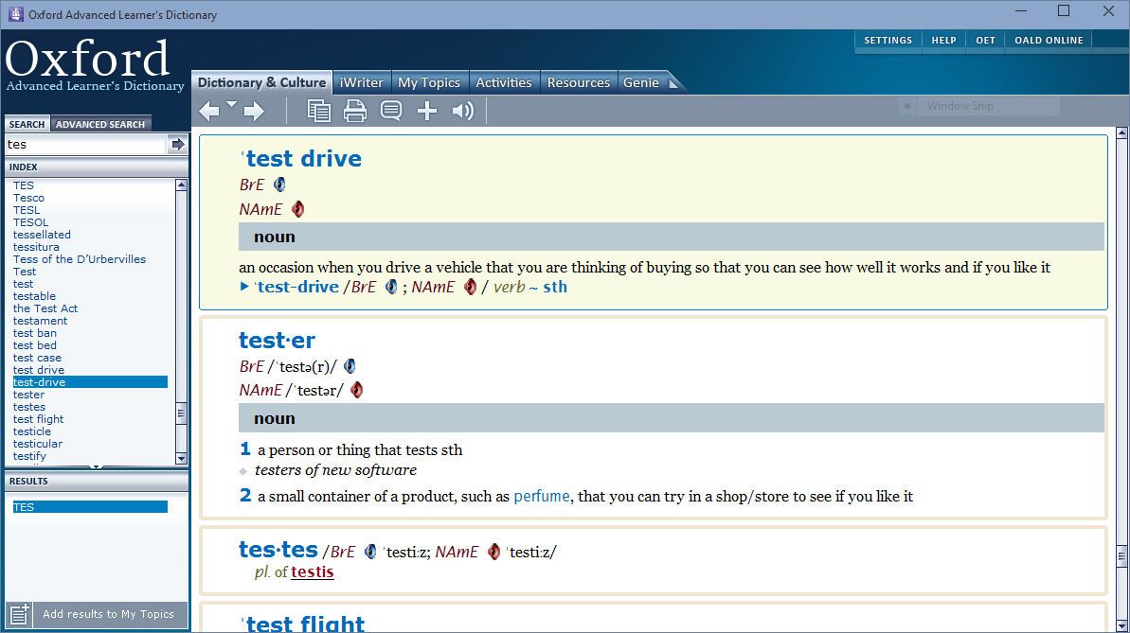1130x633 pixels.
Task: Play BrE pronunciation of testes
Action: pos(370,552)
